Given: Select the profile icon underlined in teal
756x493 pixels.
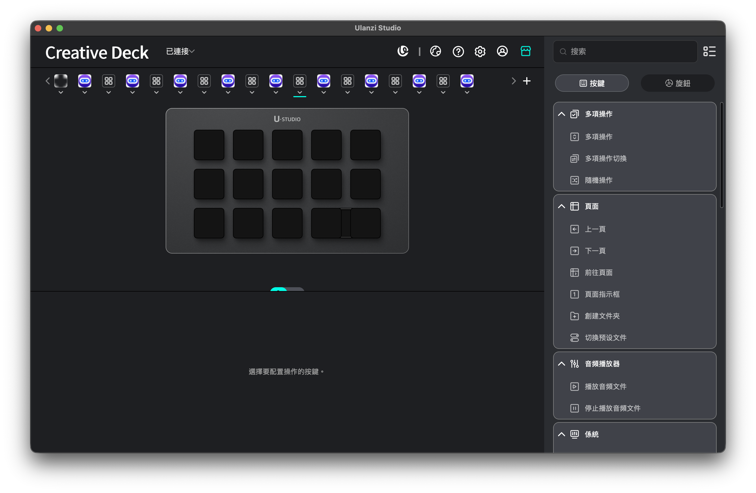Looking at the screenshot, I should 300,81.
